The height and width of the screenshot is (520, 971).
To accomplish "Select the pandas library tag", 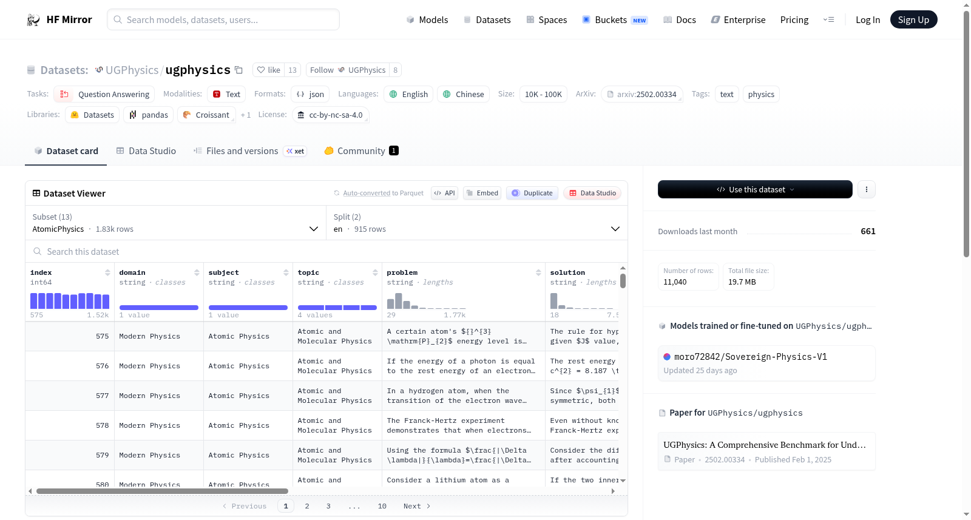I will click(x=149, y=115).
